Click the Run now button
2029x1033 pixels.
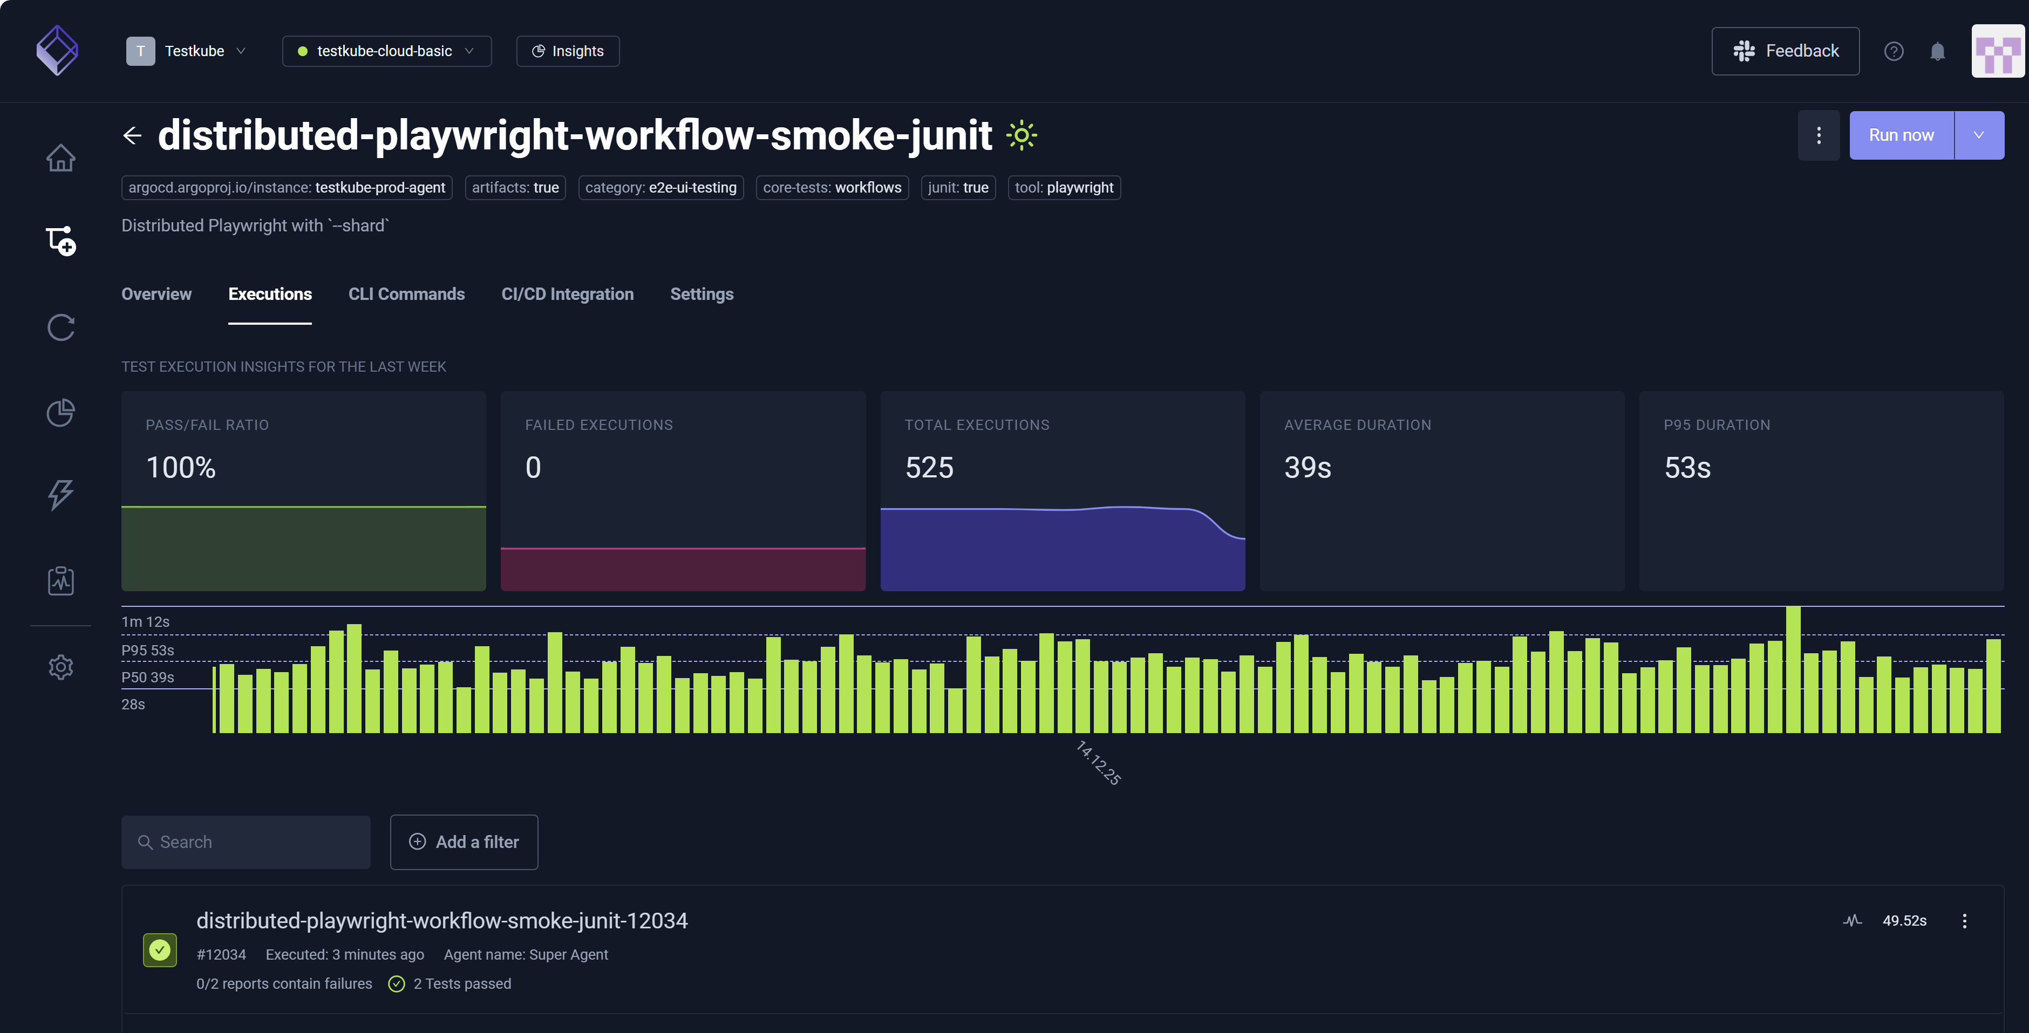click(x=1901, y=135)
